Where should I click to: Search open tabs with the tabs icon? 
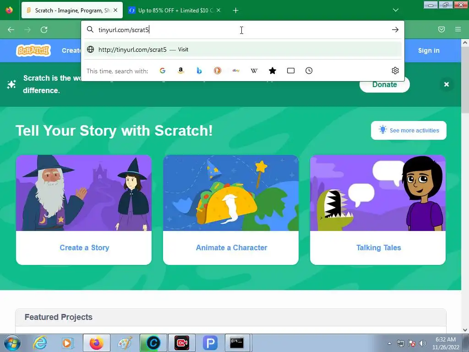click(x=291, y=71)
